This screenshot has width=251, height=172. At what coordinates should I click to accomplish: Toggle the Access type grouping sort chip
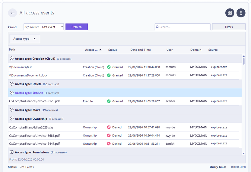click(25, 39)
